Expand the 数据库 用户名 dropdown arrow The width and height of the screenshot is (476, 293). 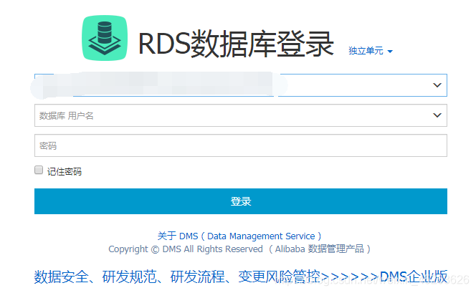pos(437,115)
